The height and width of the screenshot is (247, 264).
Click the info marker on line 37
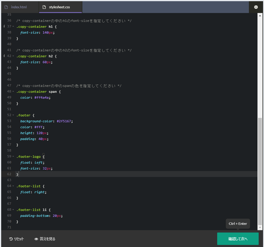pyautogui.click(x=4, y=26)
